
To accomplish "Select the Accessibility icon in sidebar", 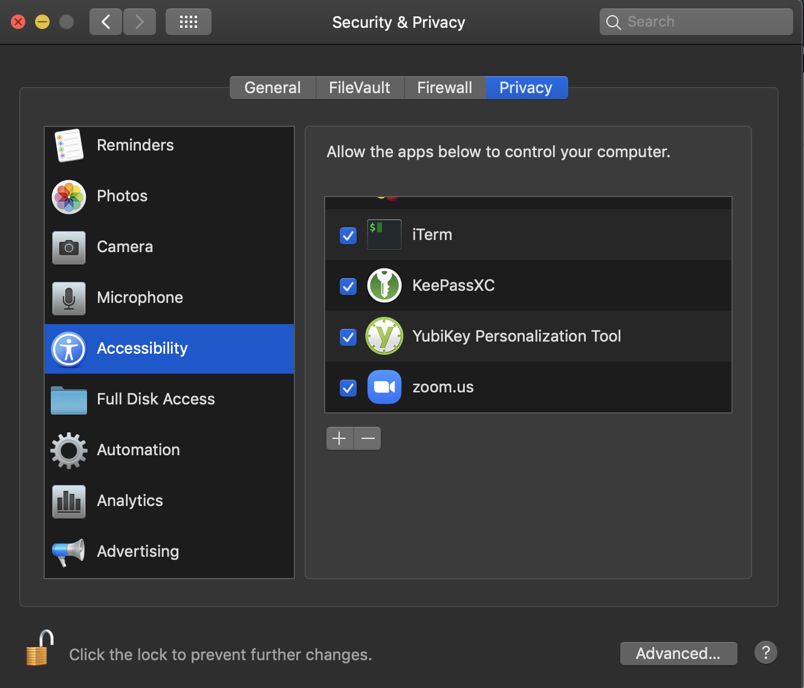I will click(68, 349).
